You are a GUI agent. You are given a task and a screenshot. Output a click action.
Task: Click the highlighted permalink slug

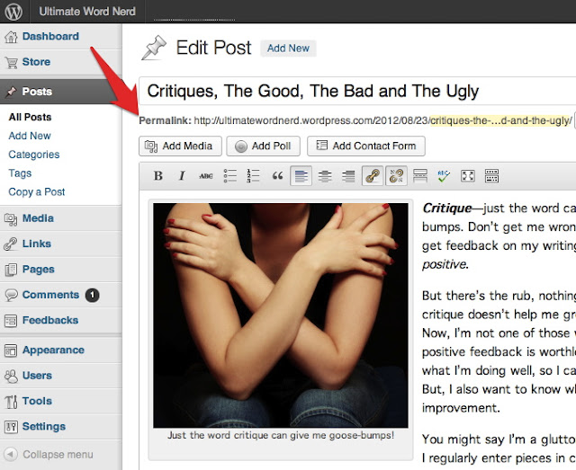(x=501, y=120)
